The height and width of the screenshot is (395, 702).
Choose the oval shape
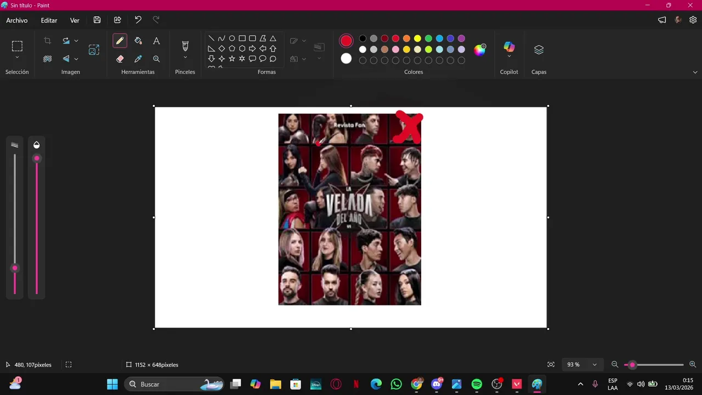[232, 38]
